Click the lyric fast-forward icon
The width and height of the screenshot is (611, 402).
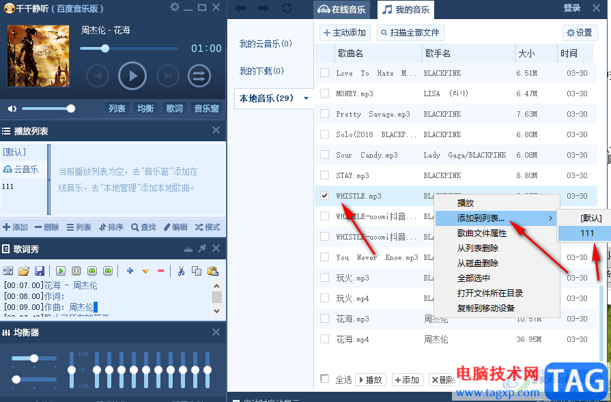point(108,271)
